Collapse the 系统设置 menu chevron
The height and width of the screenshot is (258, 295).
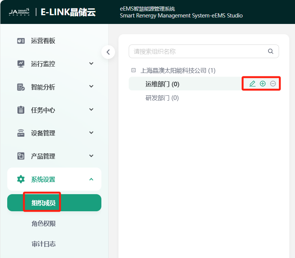click(x=91, y=179)
